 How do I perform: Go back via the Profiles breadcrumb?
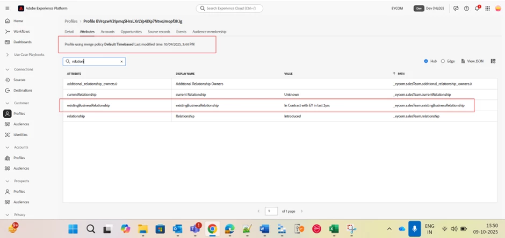pos(71,21)
